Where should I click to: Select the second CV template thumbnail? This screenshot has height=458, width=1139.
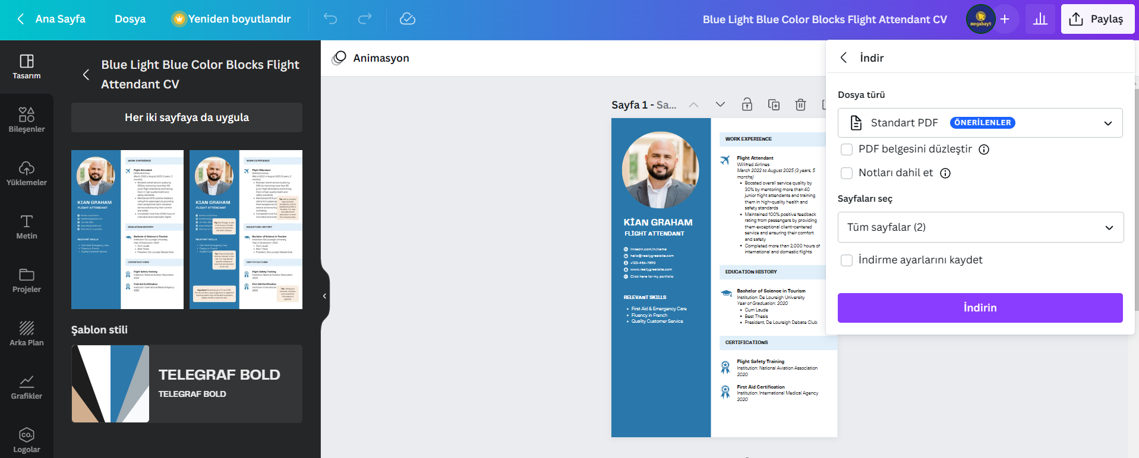pyautogui.click(x=245, y=230)
